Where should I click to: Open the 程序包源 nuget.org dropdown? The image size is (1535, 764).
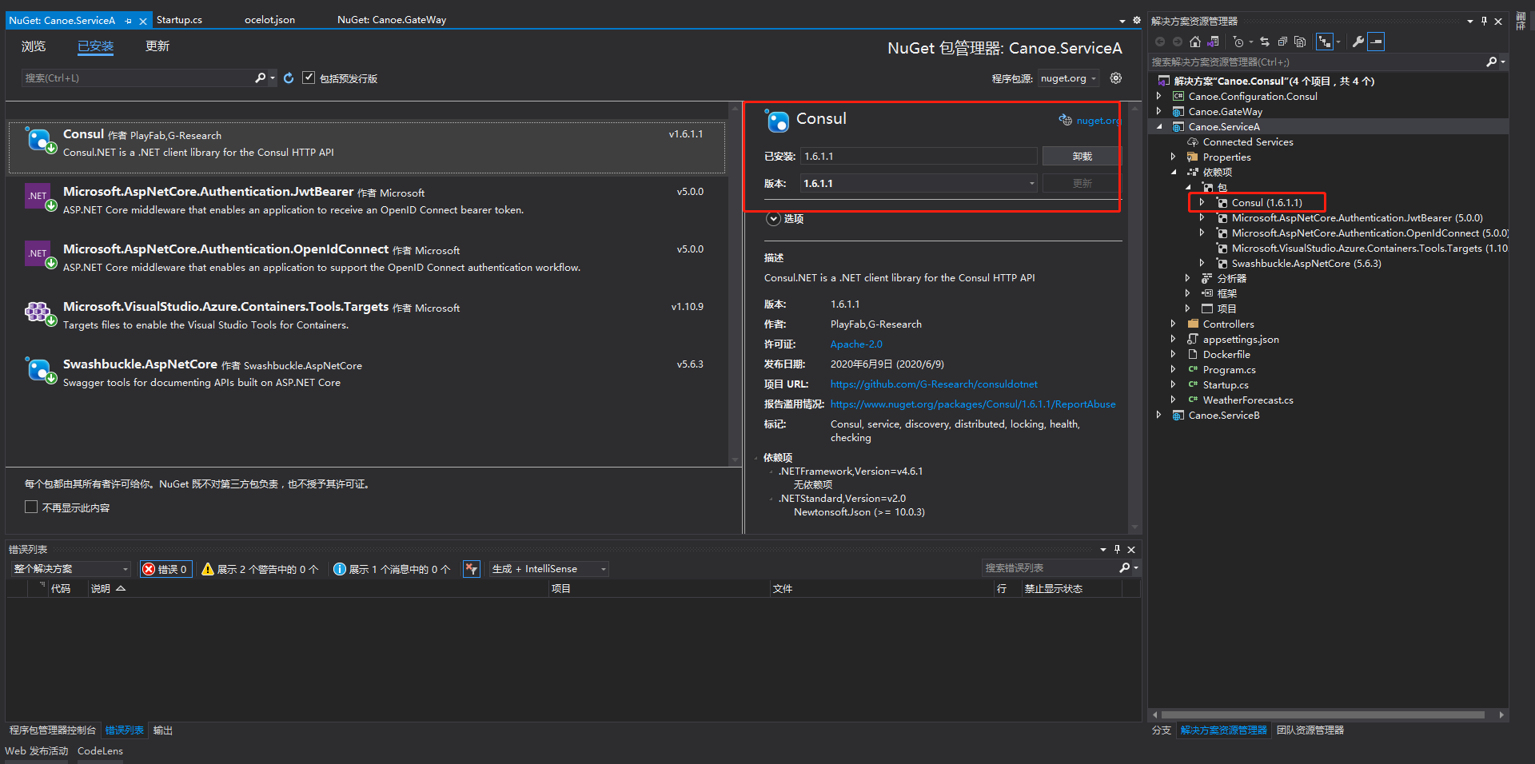click(x=1067, y=78)
